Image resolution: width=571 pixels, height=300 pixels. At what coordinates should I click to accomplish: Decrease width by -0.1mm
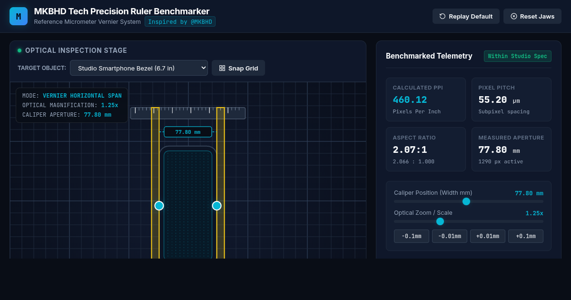(412, 236)
